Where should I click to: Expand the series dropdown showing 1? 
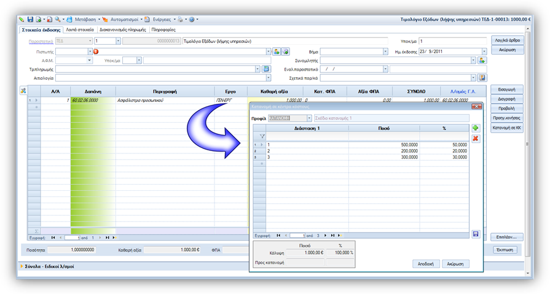(118, 41)
